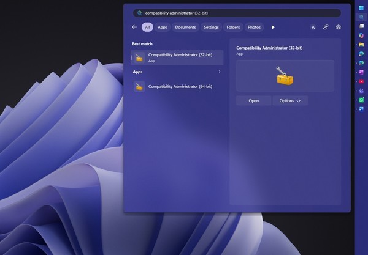The width and height of the screenshot is (368, 255).
Task: Switch to the Documents filter tab
Action: [x=185, y=27]
